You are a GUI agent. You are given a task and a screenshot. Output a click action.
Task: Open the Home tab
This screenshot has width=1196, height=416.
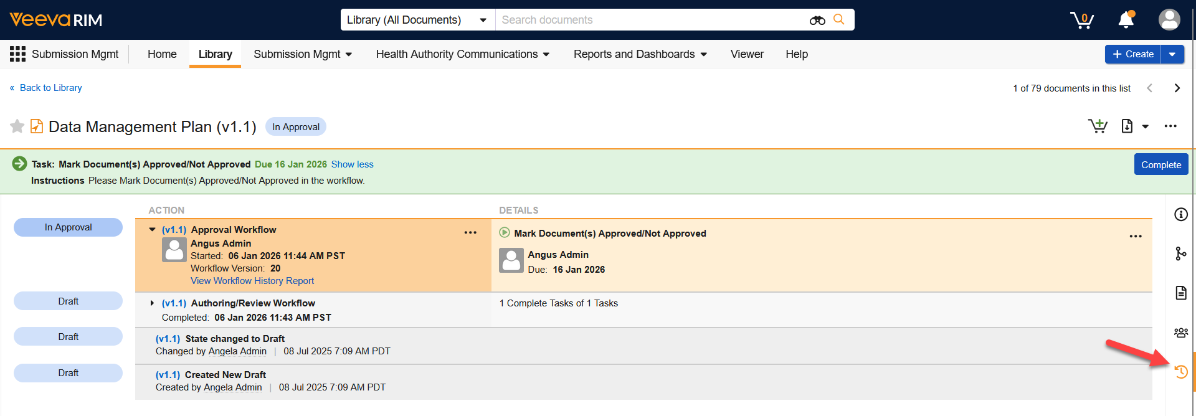click(x=162, y=54)
